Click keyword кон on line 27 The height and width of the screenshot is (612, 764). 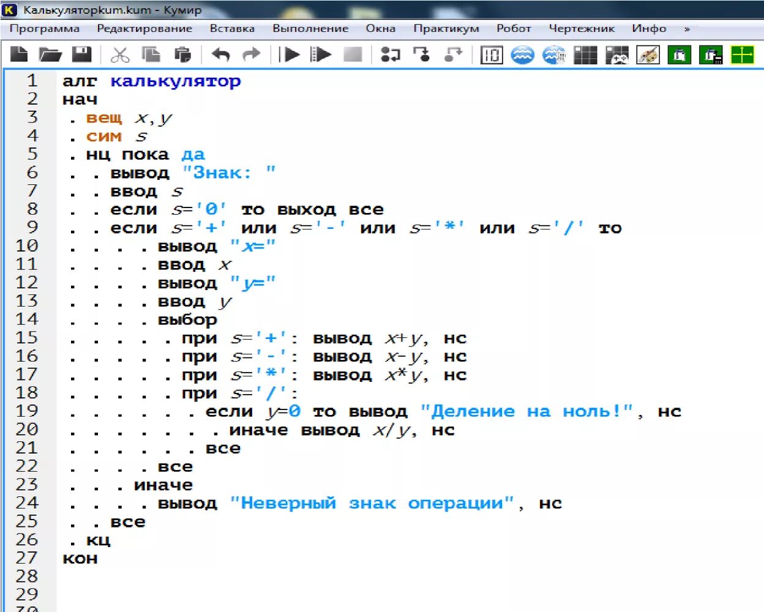point(80,559)
